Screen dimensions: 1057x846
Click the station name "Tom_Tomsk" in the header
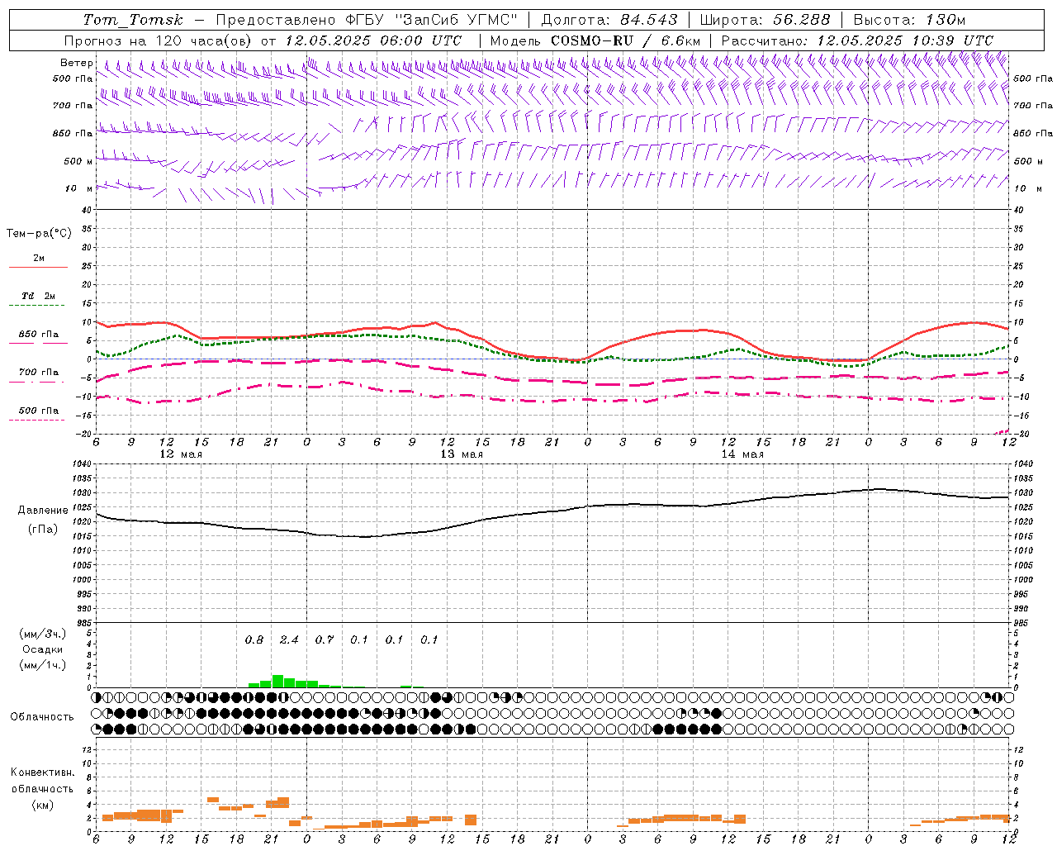pos(133,20)
